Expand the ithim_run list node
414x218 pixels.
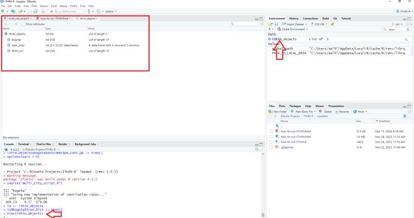click(9, 51)
